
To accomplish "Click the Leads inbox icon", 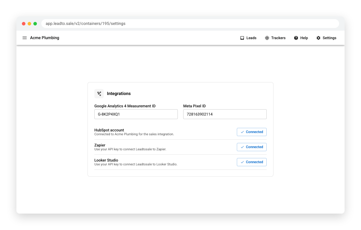I will 242,38.
